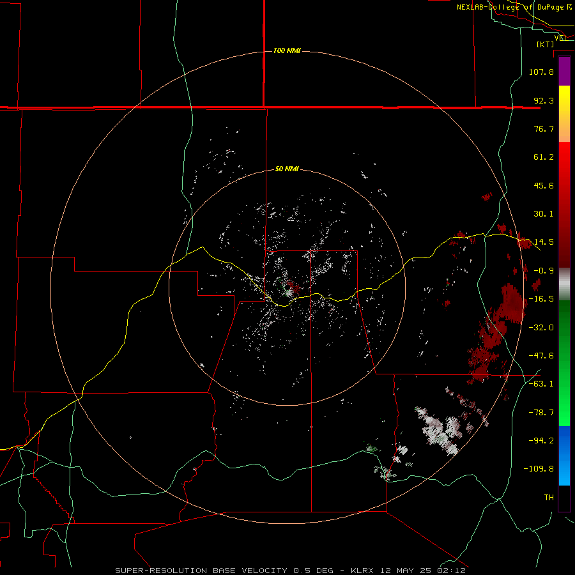This screenshot has height=575, width=575.
Task: Click the -0.9 scale value
Action: (544, 271)
